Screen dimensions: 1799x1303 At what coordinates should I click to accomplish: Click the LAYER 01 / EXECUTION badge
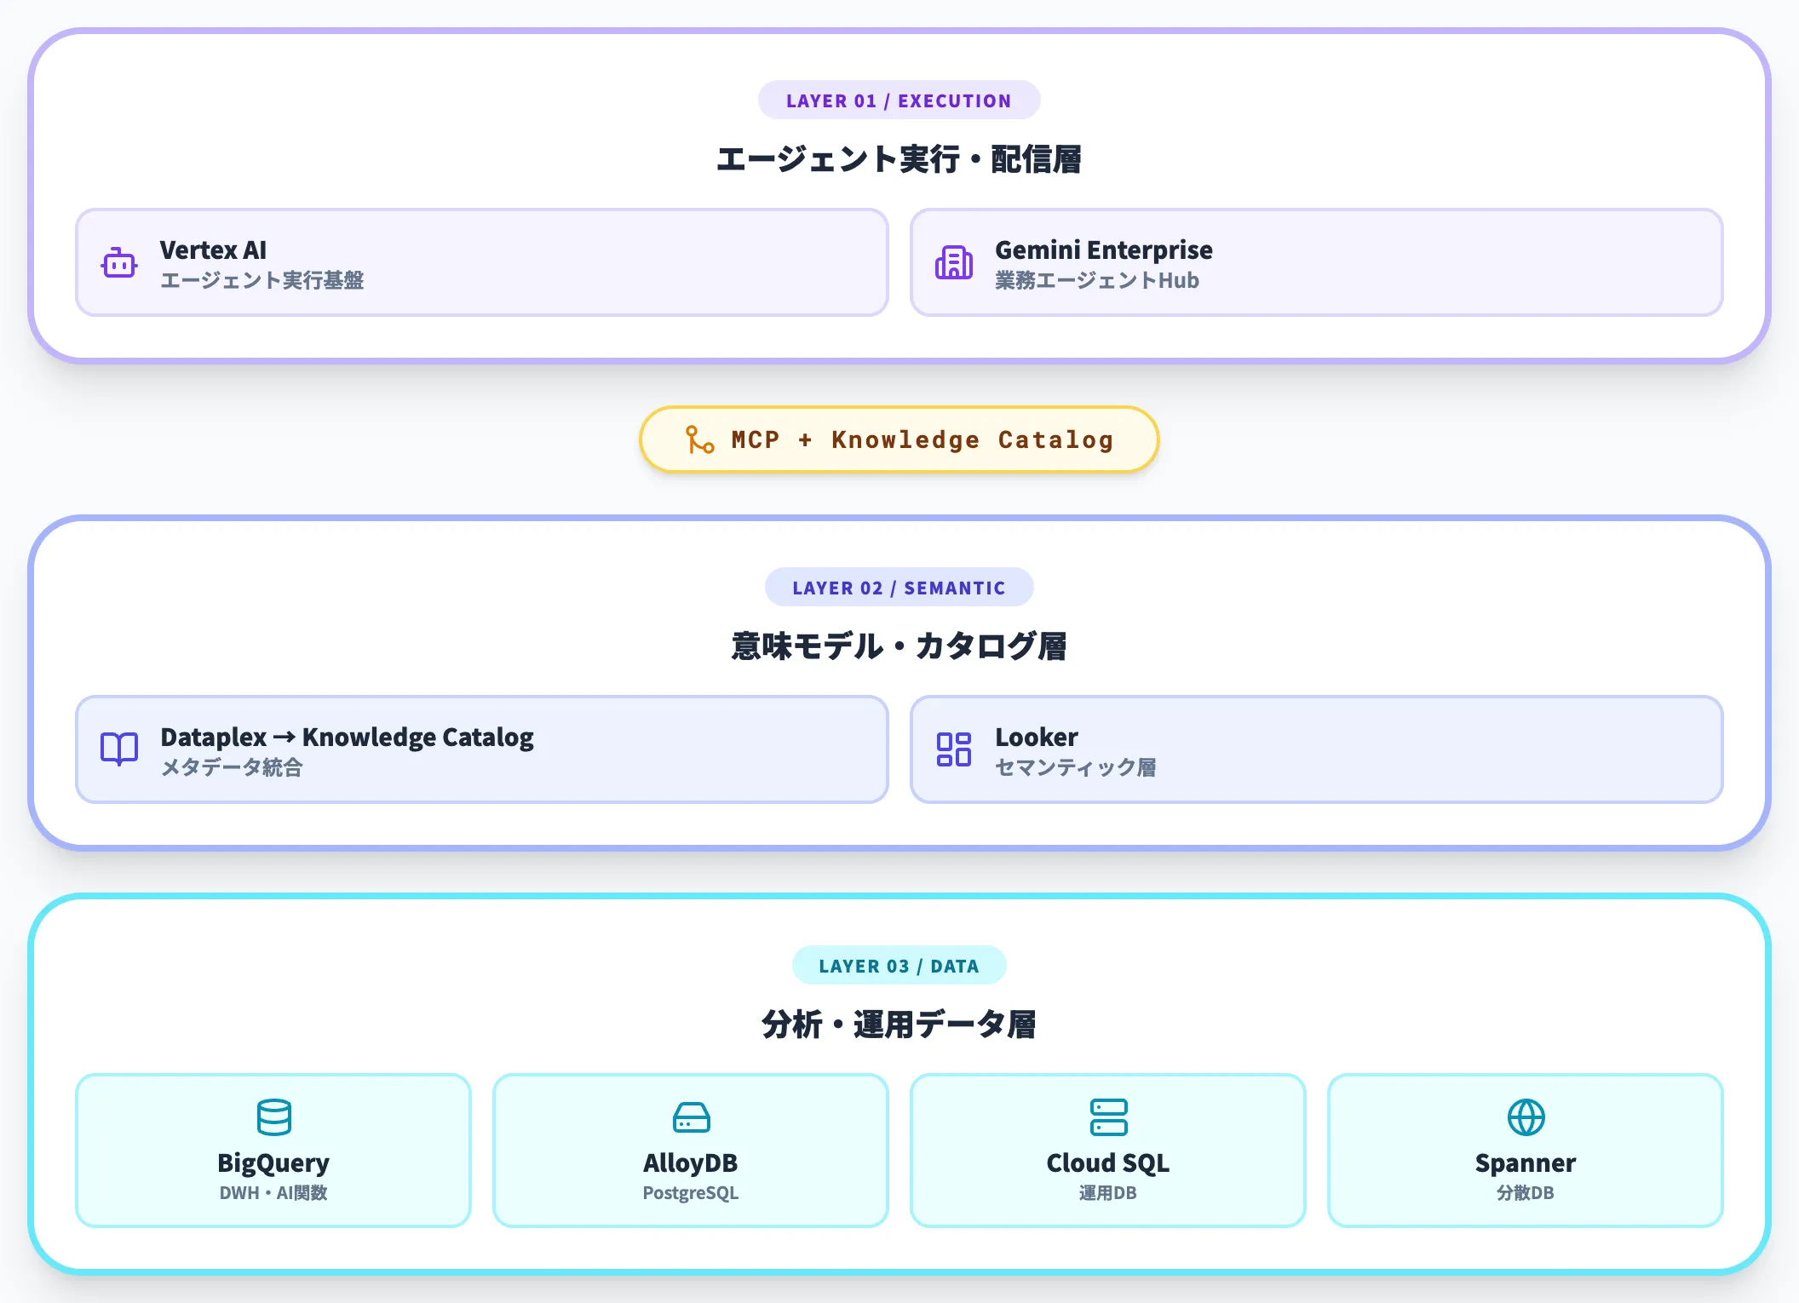pyautogui.click(x=899, y=100)
